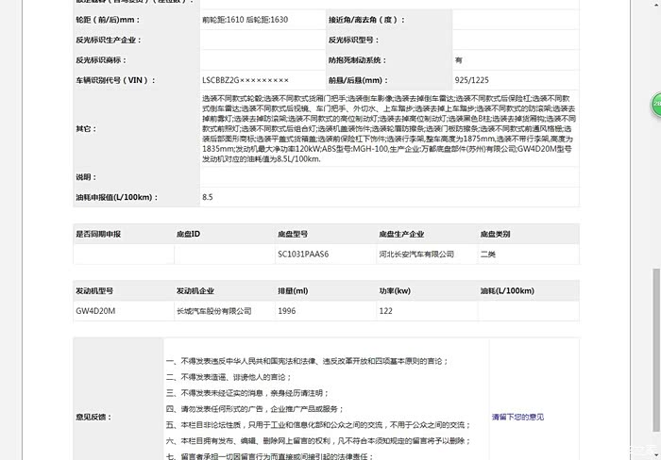Image resolution: width=661 pixels, height=460 pixels.
Task: Open the 请留下您的意见 feedback link
Action: 517,417
